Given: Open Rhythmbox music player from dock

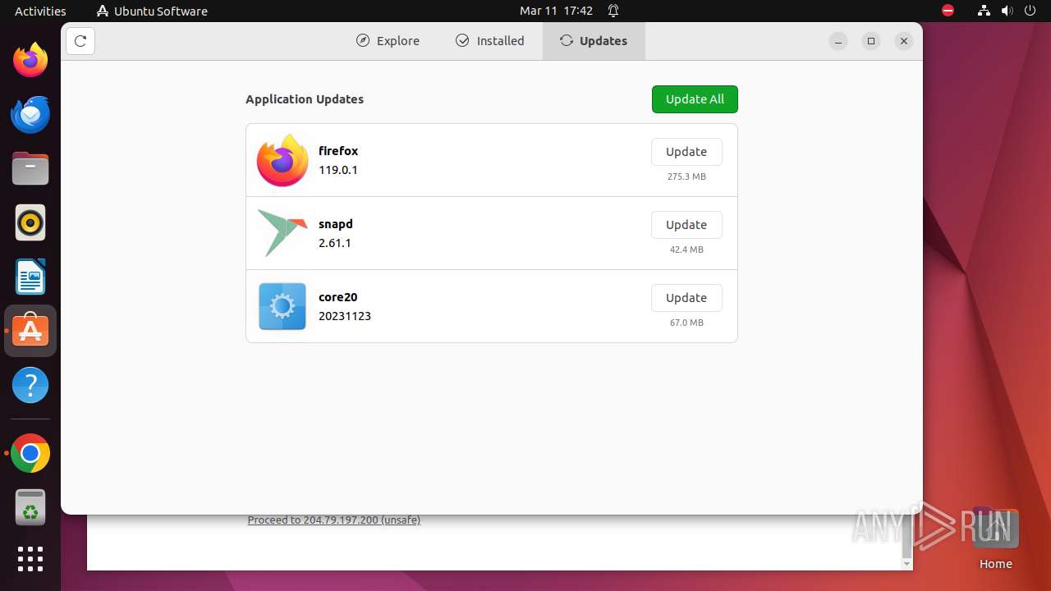Looking at the screenshot, I should [x=30, y=222].
